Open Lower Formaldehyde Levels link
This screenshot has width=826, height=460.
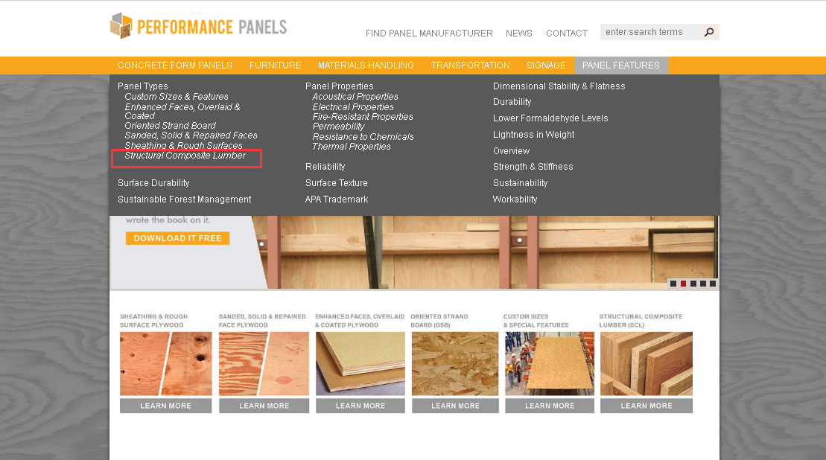[x=550, y=118]
